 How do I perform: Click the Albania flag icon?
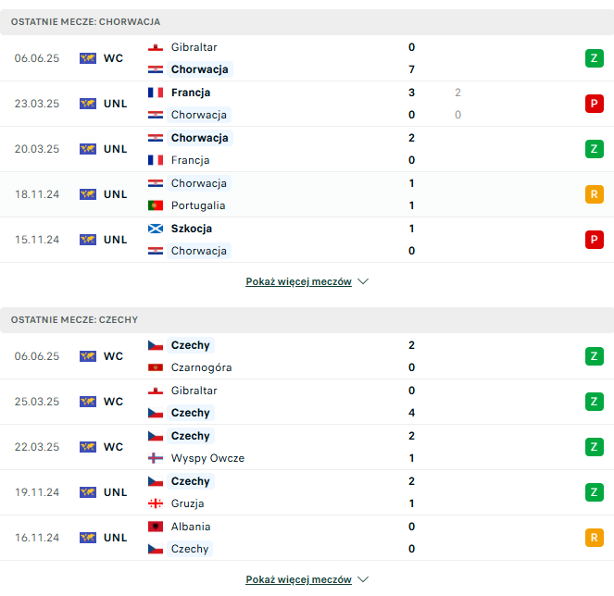156,527
